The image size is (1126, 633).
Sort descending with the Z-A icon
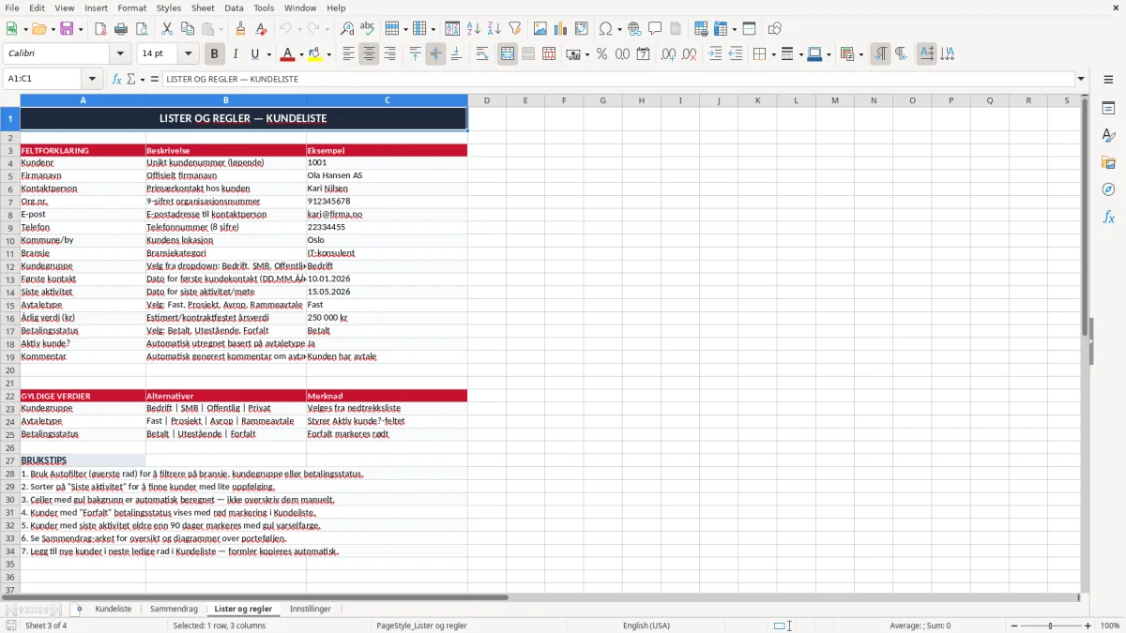495,29
